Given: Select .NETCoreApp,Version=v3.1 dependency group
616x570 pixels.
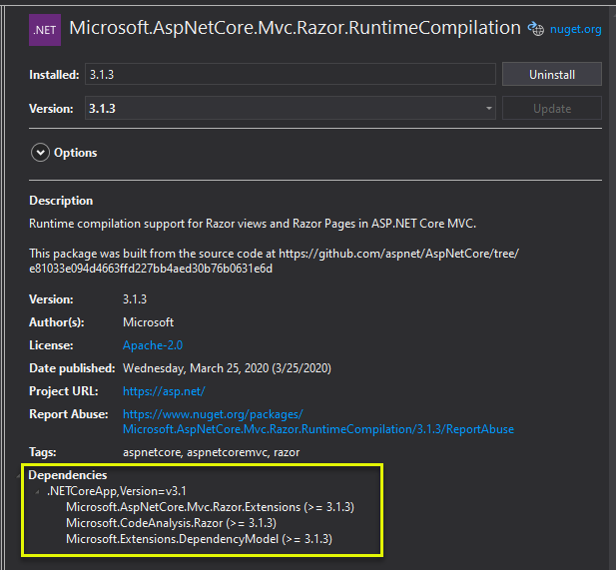Looking at the screenshot, I should (x=117, y=491).
